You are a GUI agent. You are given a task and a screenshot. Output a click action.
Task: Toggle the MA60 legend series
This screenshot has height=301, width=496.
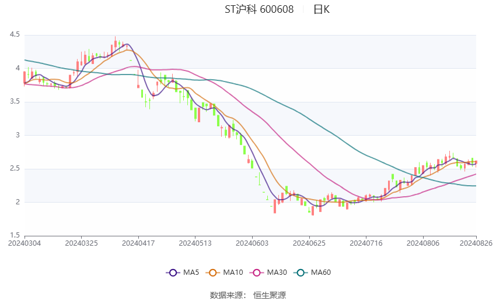coord(312,272)
